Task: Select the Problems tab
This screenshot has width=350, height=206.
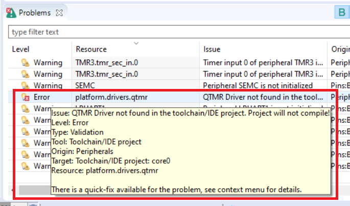Action: point(35,13)
